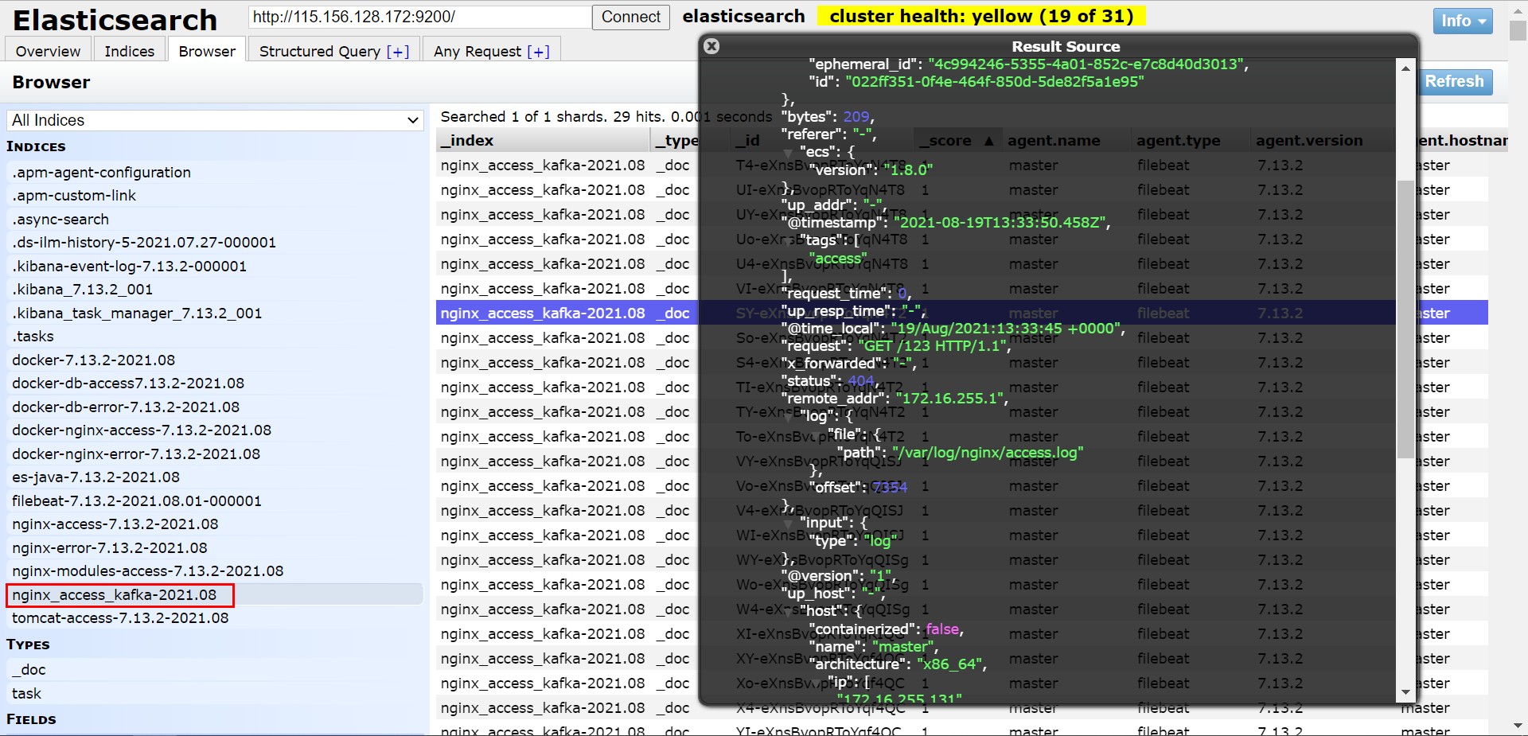Screen dimensions: 1528x736
Task: Focus the Elasticsearch URL input field
Action: (419, 17)
